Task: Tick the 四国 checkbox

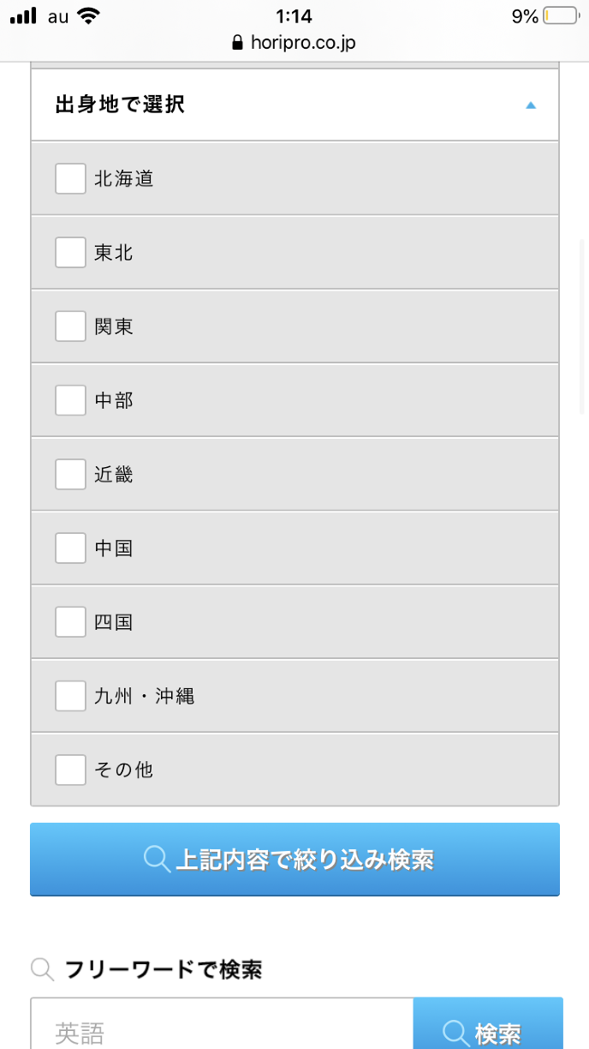Action: pyautogui.click(x=70, y=621)
